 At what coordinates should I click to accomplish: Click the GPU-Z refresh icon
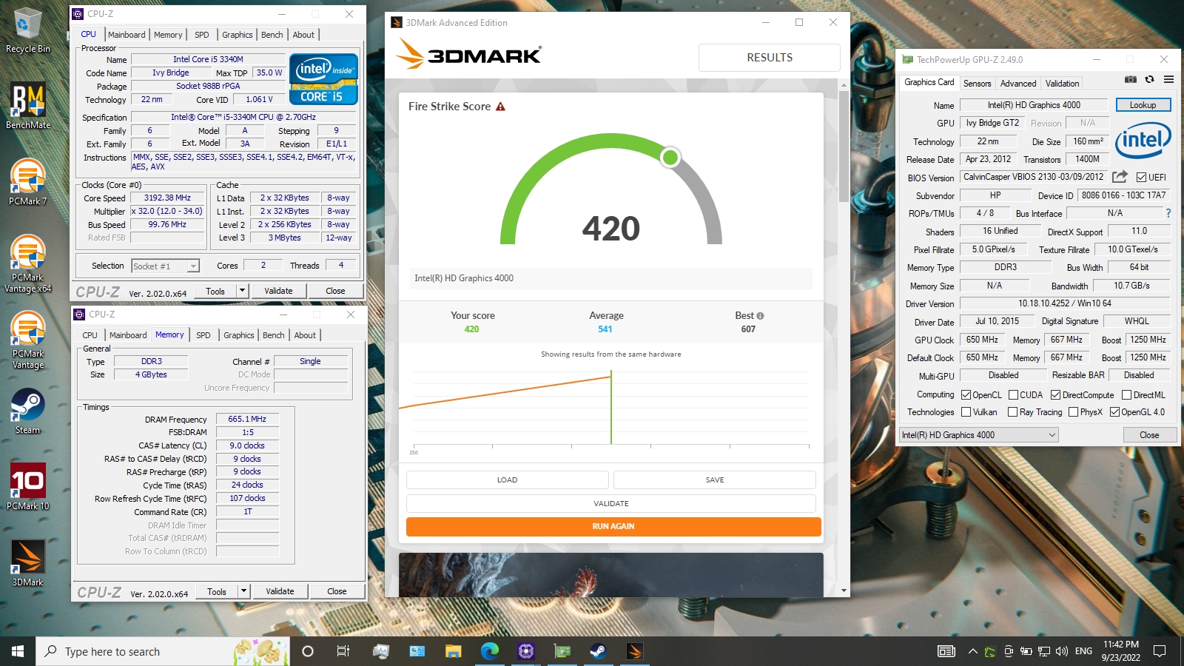click(x=1149, y=79)
